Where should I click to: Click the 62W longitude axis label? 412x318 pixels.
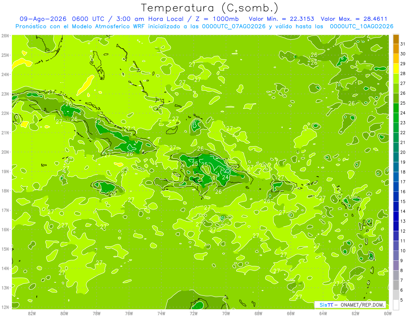(x=355, y=313)
